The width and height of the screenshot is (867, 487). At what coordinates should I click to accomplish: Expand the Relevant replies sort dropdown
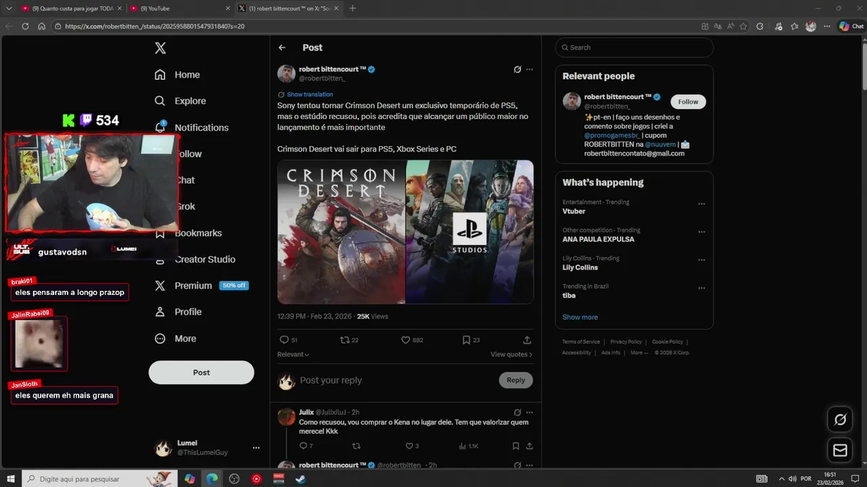click(x=293, y=354)
